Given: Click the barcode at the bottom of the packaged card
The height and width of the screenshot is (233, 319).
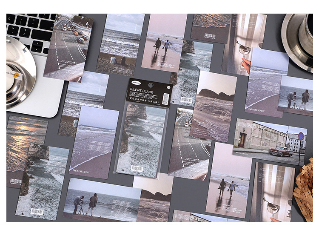Looking at the screenshot, I should point(137,168).
